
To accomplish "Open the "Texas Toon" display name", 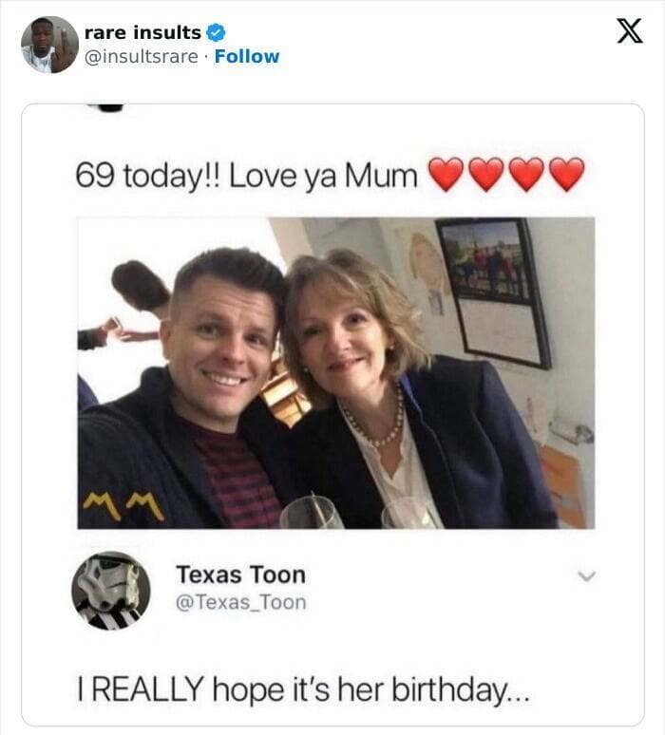I will coord(240,575).
